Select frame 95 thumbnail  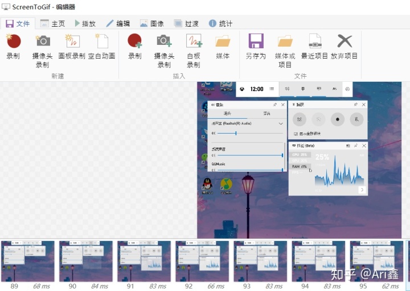pos(377,261)
